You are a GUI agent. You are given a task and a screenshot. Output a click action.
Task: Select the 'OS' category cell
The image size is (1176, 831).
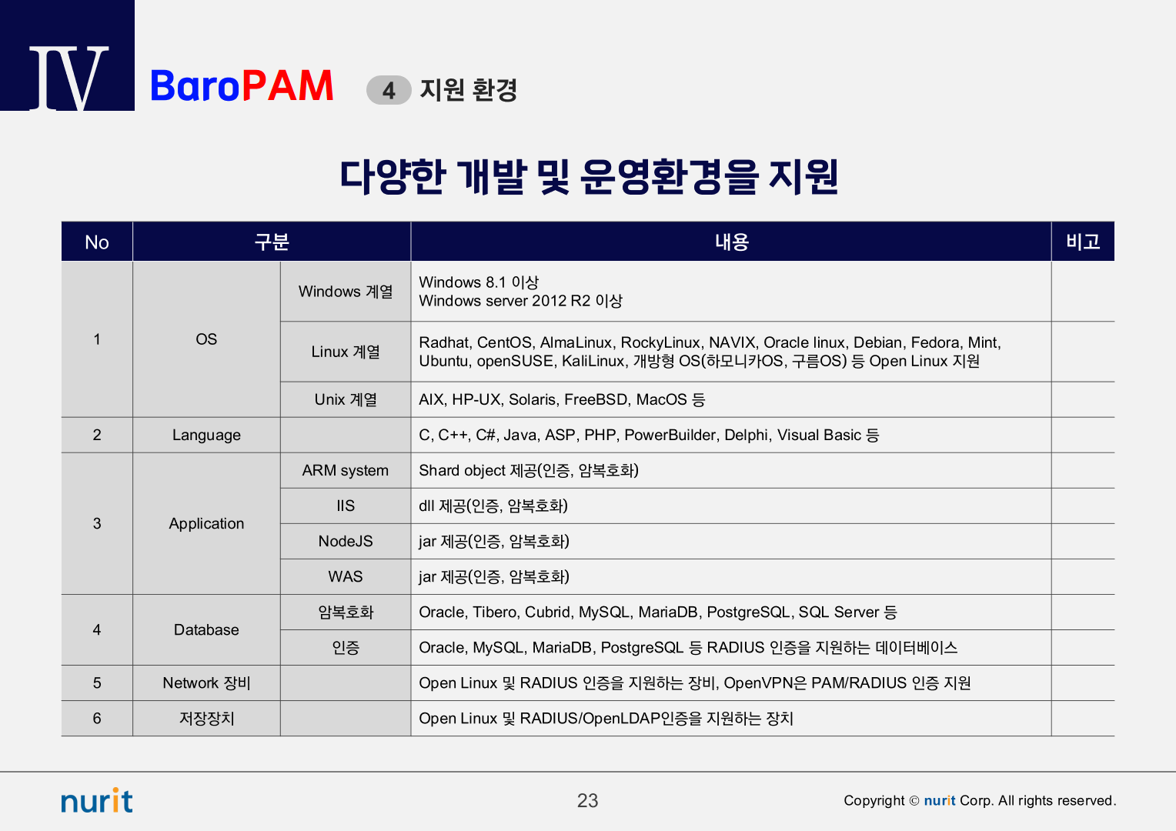(206, 339)
